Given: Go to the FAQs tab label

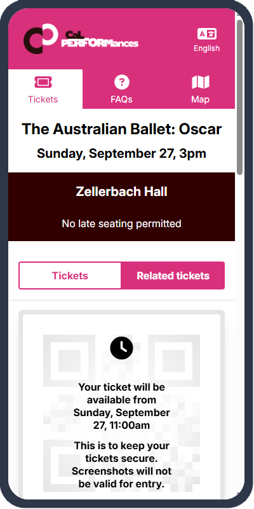Looking at the screenshot, I should [122, 99].
